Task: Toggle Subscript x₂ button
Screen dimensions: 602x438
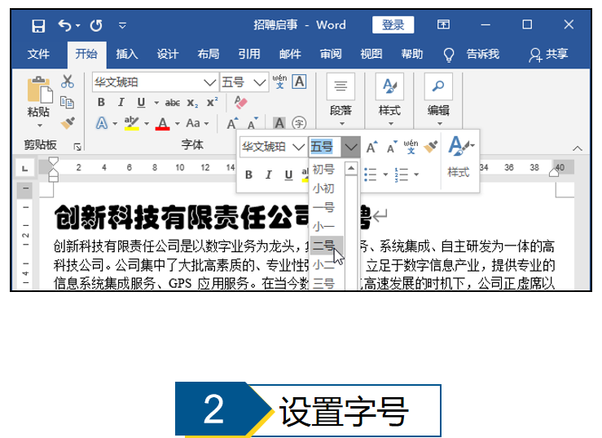Action: coord(192,103)
